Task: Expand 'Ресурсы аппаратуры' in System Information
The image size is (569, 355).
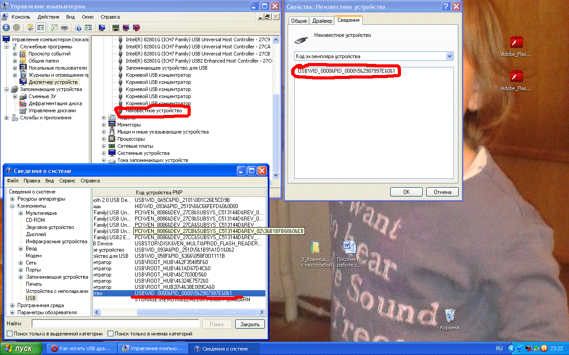Action: 12,199
